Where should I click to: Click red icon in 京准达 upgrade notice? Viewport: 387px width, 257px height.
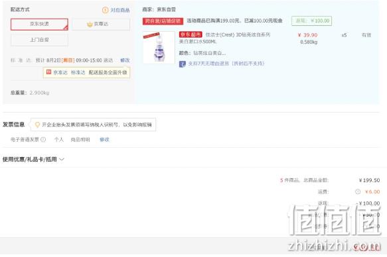pos(48,72)
